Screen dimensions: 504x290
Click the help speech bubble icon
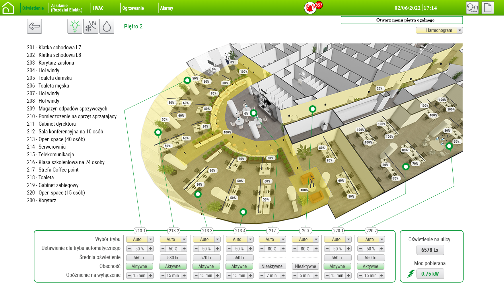coord(472,8)
